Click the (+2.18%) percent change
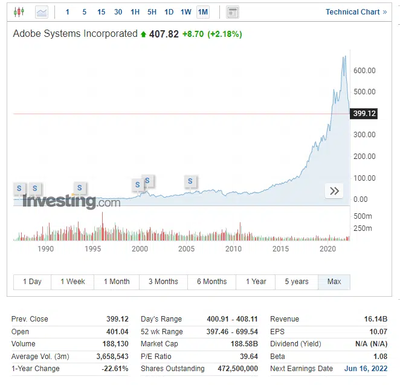The width and height of the screenshot is (400, 385). click(x=225, y=34)
